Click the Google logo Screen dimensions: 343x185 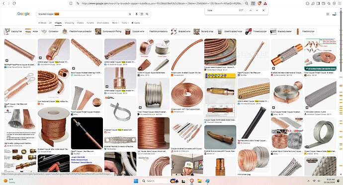[23, 14]
